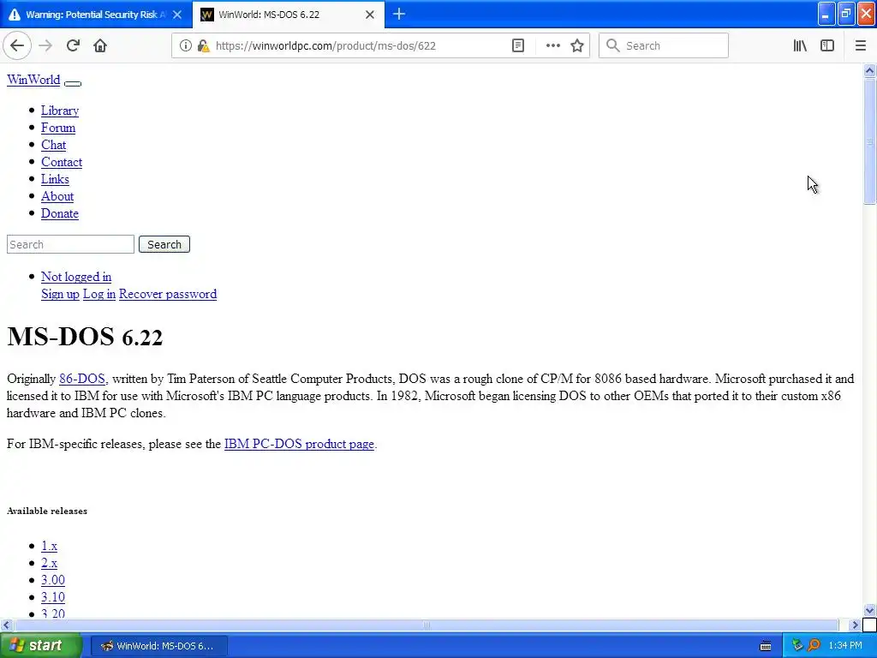The height and width of the screenshot is (658, 877).
Task: Focus the Firefox toolbar Search box
Action: click(664, 46)
